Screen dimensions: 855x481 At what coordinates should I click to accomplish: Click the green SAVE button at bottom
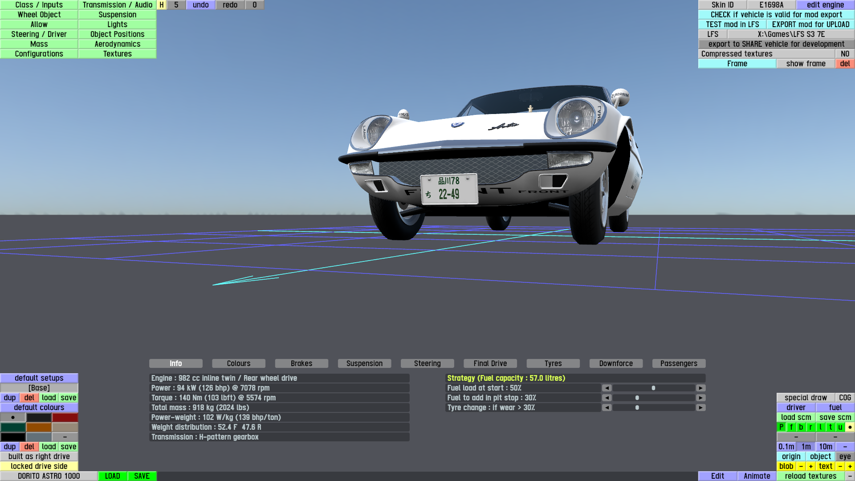tap(142, 476)
